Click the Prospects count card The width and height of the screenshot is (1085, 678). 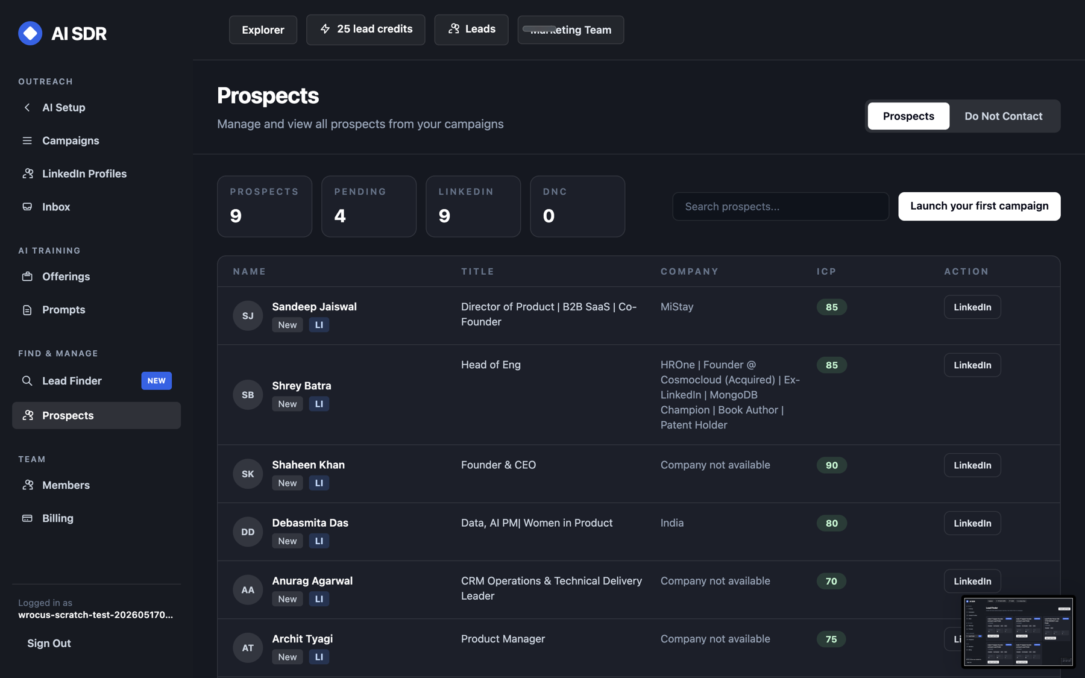click(x=265, y=206)
